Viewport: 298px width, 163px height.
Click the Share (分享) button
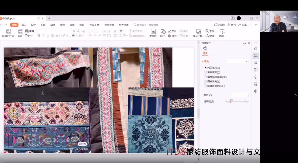243,25
